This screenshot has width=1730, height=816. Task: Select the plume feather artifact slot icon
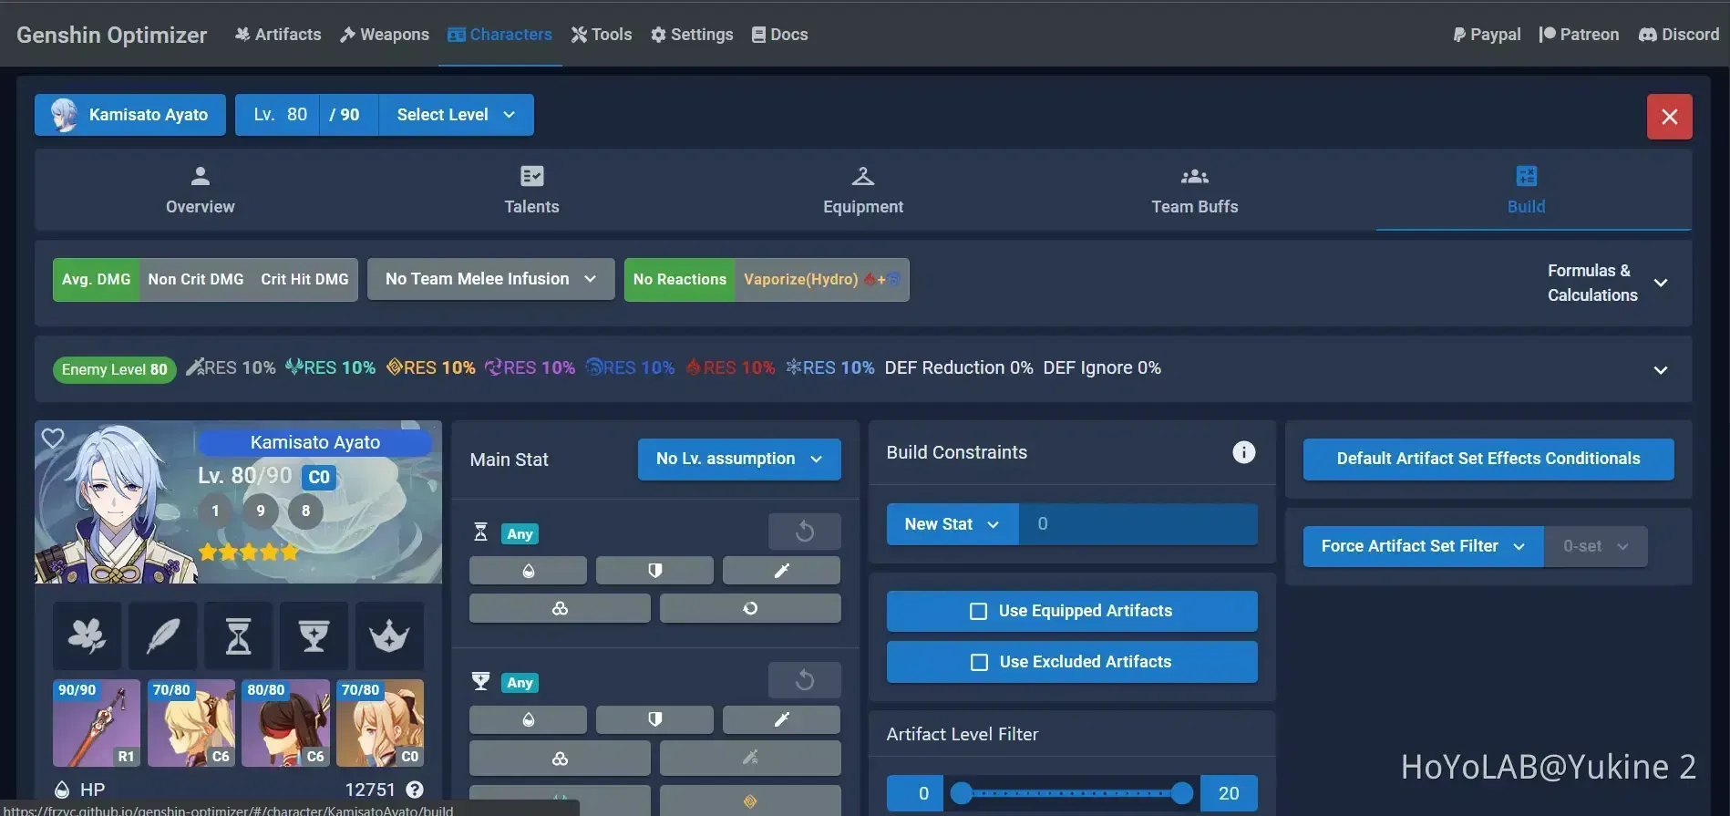[162, 635]
